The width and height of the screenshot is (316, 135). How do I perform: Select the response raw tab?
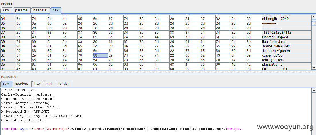point(6,84)
